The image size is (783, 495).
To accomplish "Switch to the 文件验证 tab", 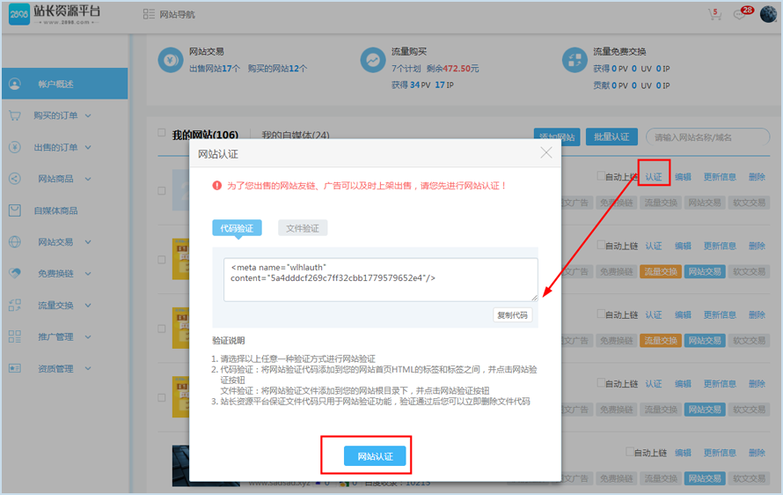I will (x=303, y=227).
